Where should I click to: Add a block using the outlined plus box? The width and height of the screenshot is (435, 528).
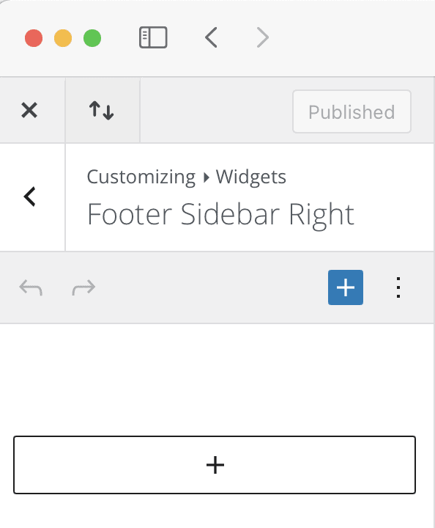pyautogui.click(x=215, y=465)
